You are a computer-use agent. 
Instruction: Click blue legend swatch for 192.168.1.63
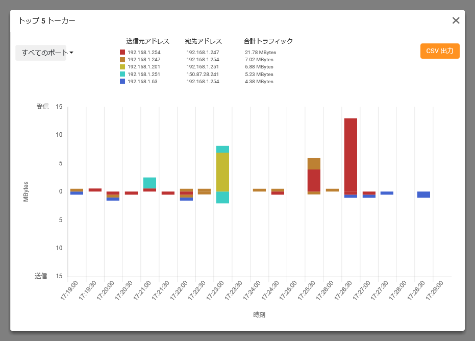tap(122, 81)
